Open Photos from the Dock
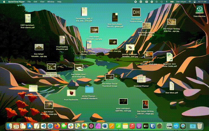209x131 pixels. coord(84,126)
